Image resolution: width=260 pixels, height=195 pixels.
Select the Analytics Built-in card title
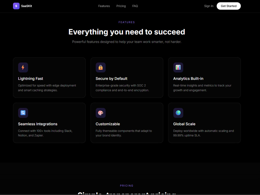(188, 79)
